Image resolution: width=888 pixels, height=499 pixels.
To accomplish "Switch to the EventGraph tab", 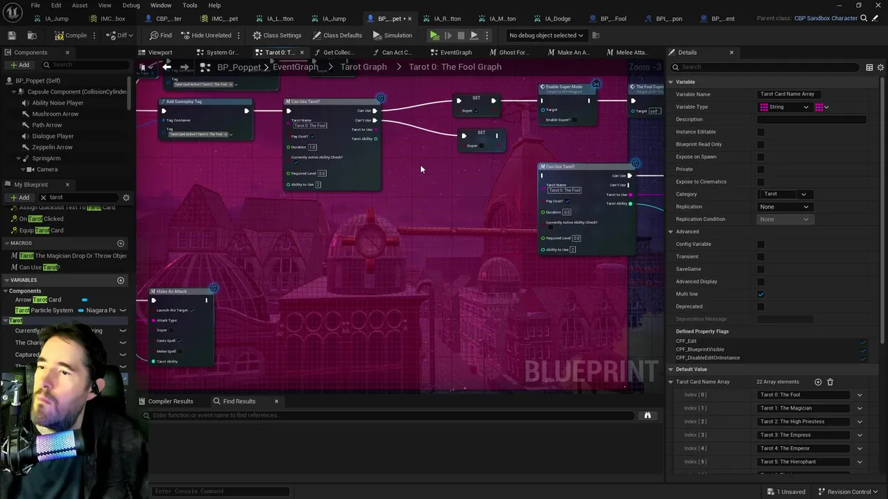I will (451, 52).
